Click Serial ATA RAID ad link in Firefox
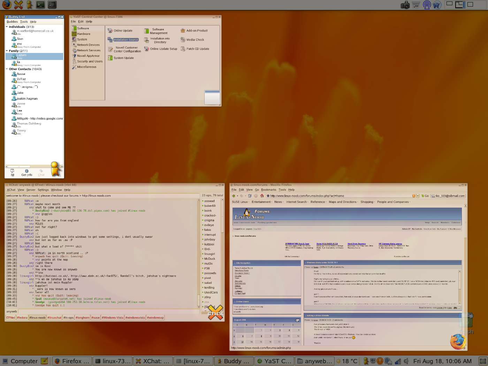The height and width of the screenshot is (366, 488). pyautogui.click(x=327, y=244)
